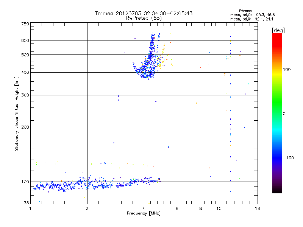The image size is (303, 227).
Task: Click the x-axis tick label "10"
Action: [x=219, y=208]
